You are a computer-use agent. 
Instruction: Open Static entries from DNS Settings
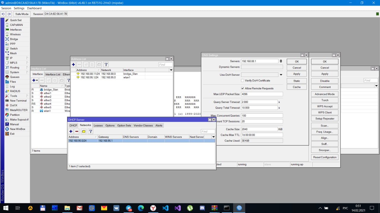(x=297, y=81)
